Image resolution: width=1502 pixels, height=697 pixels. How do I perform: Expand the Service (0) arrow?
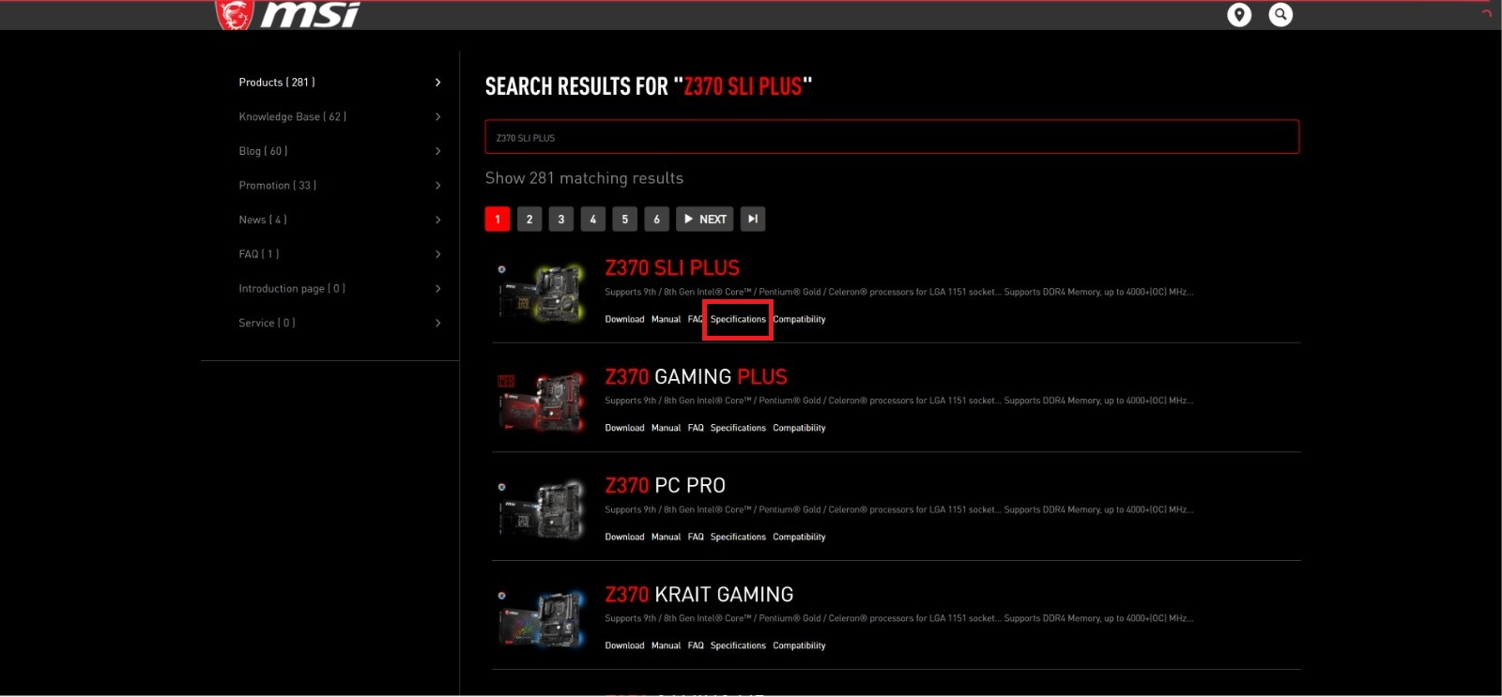(438, 323)
